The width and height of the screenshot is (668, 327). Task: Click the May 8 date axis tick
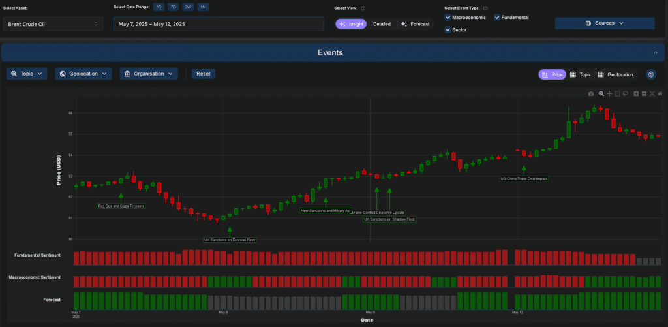[x=223, y=313]
